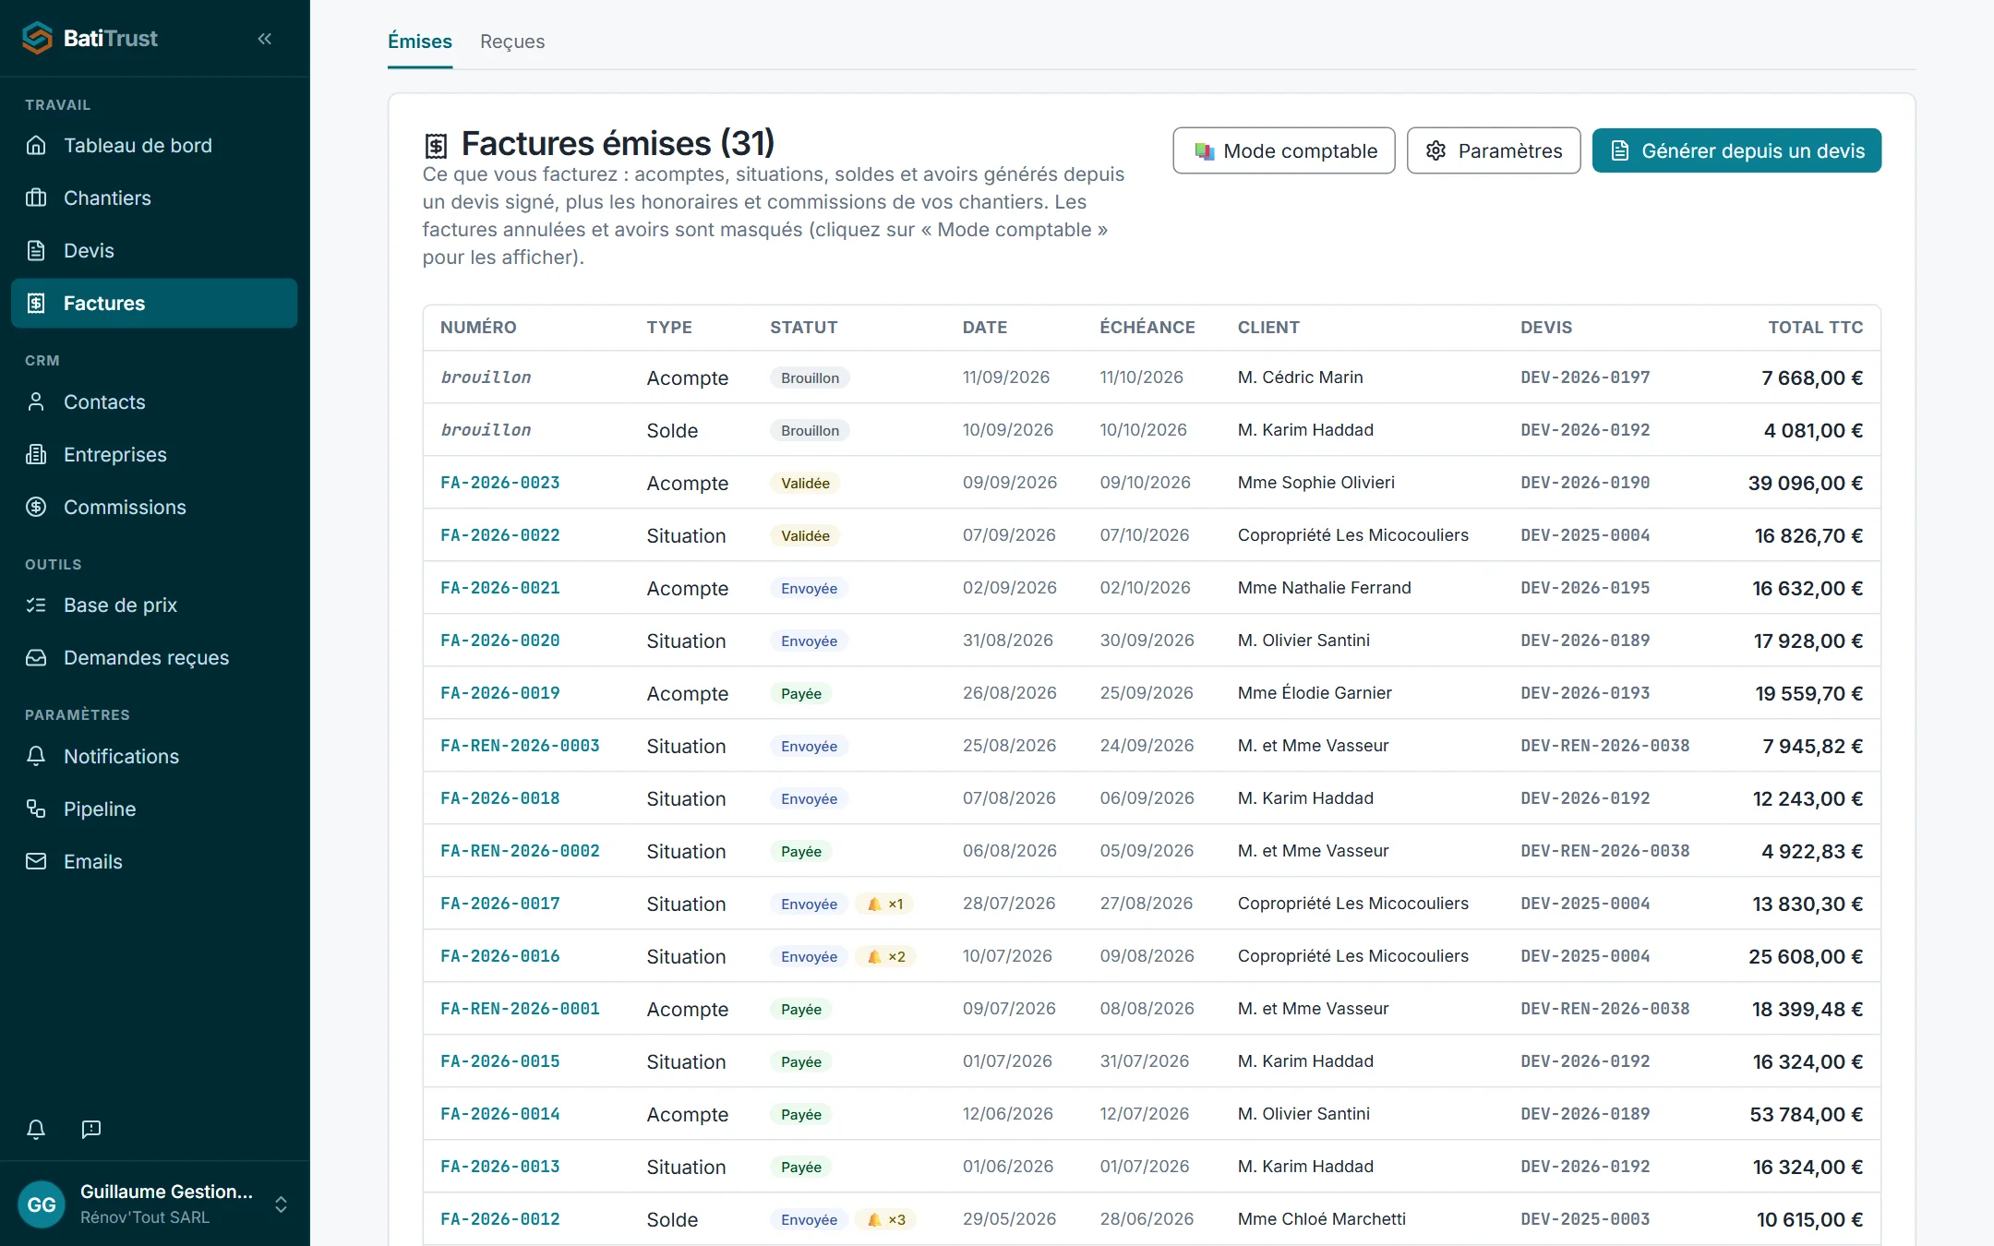
Task: Open Commissions page
Action: [154, 508]
